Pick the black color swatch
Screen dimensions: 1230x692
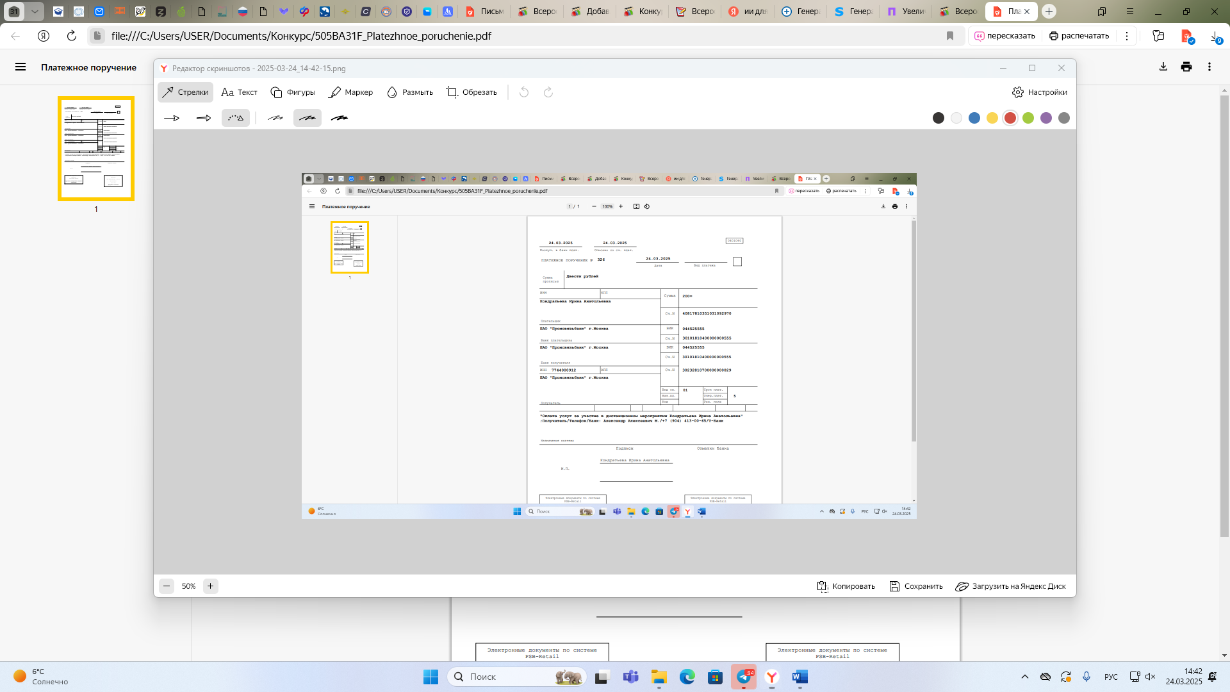click(939, 118)
